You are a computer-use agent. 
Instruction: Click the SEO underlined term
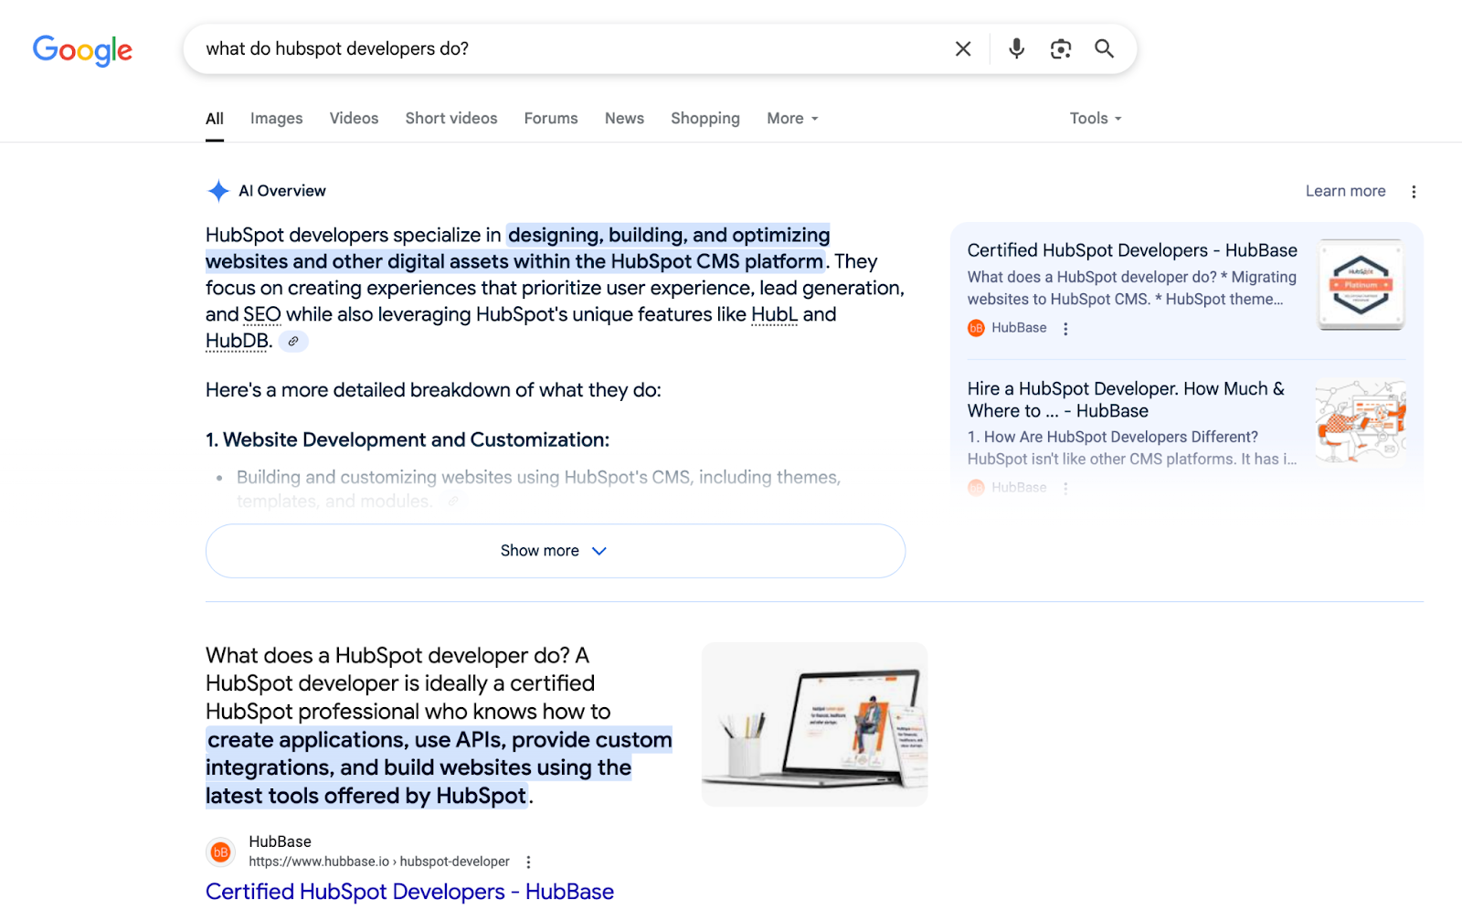(x=262, y=315)
